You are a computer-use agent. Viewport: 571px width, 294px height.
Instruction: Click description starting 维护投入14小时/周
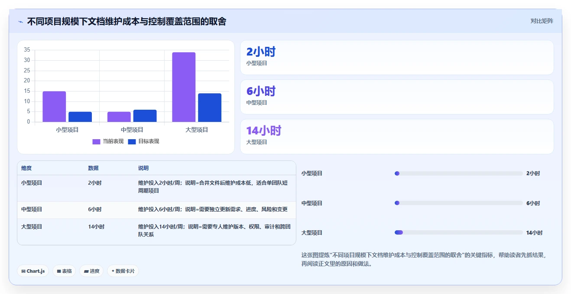pos(214,231)
